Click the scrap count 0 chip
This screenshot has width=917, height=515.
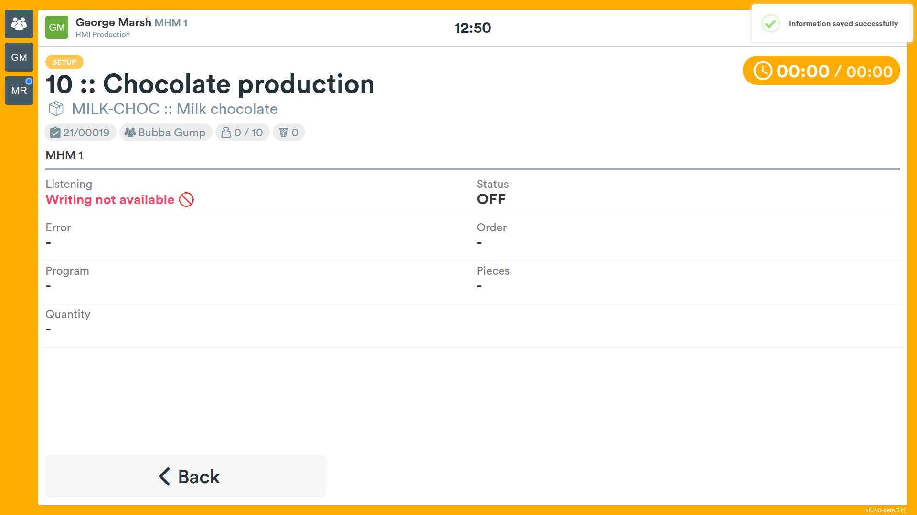289,133
